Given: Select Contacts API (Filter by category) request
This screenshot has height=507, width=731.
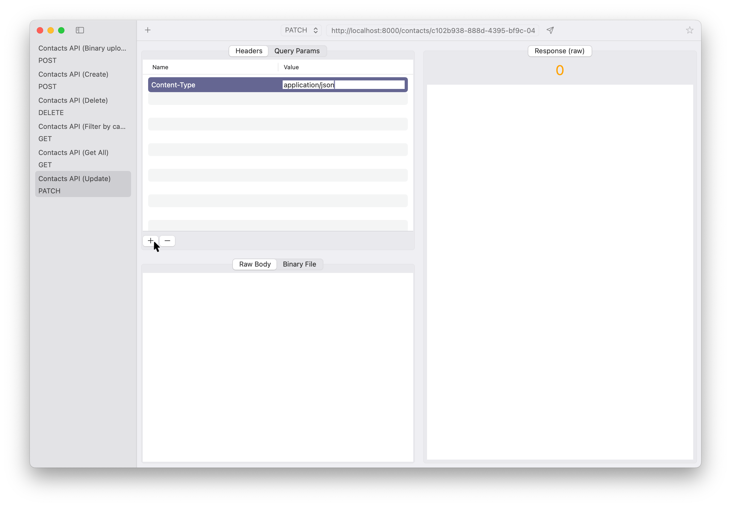Looking at the screenshot, I should point(83,132).
